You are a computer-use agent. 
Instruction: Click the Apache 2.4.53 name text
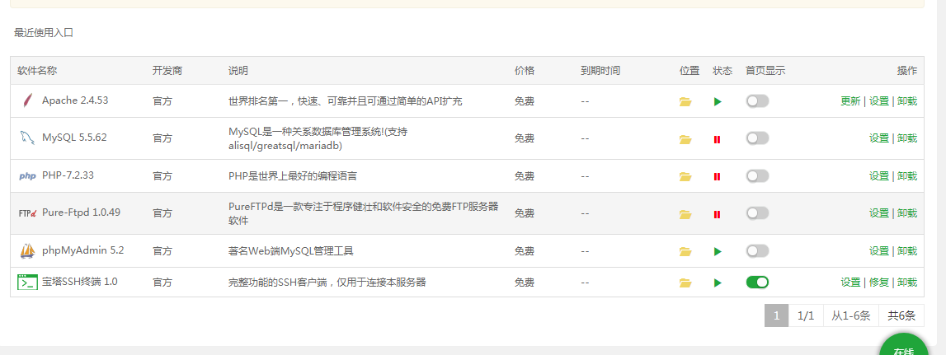(x=75, y=100)
